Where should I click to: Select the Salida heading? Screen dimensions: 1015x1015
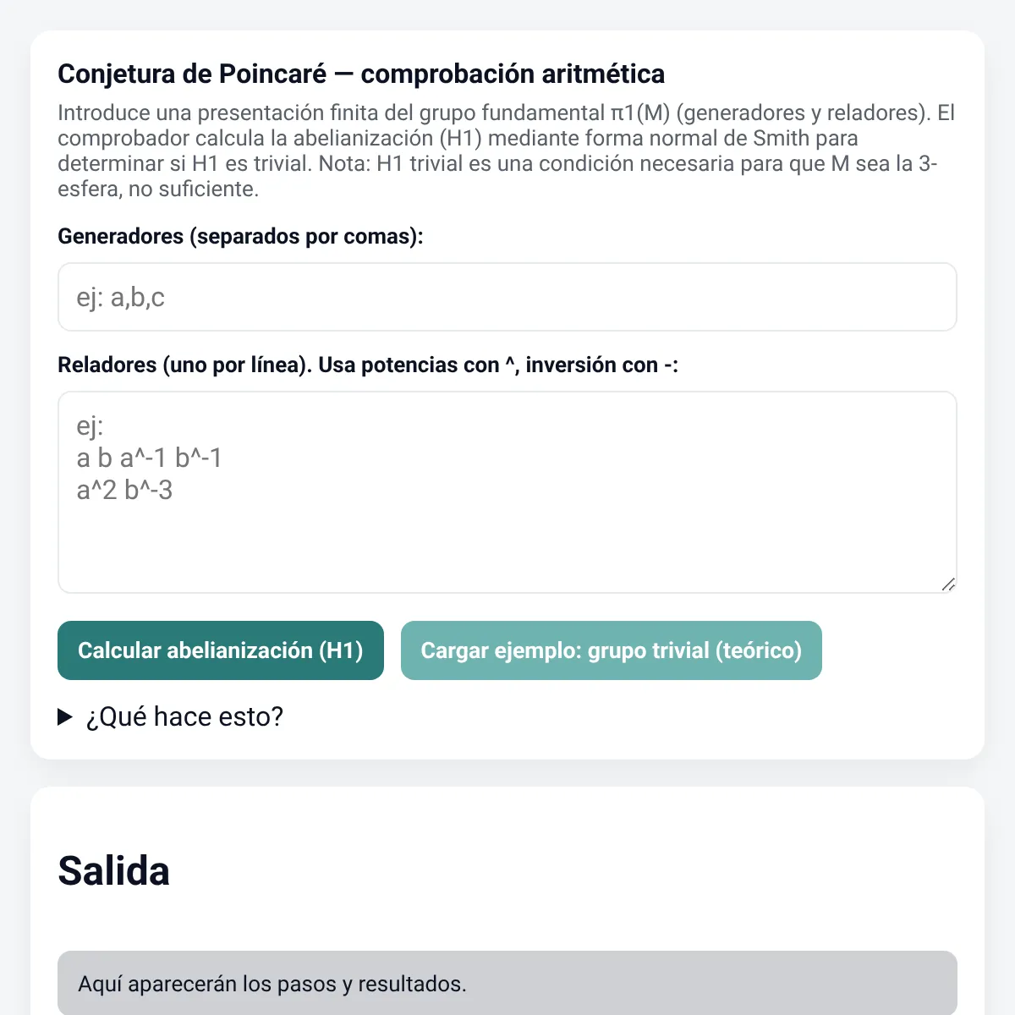[114, 871]
